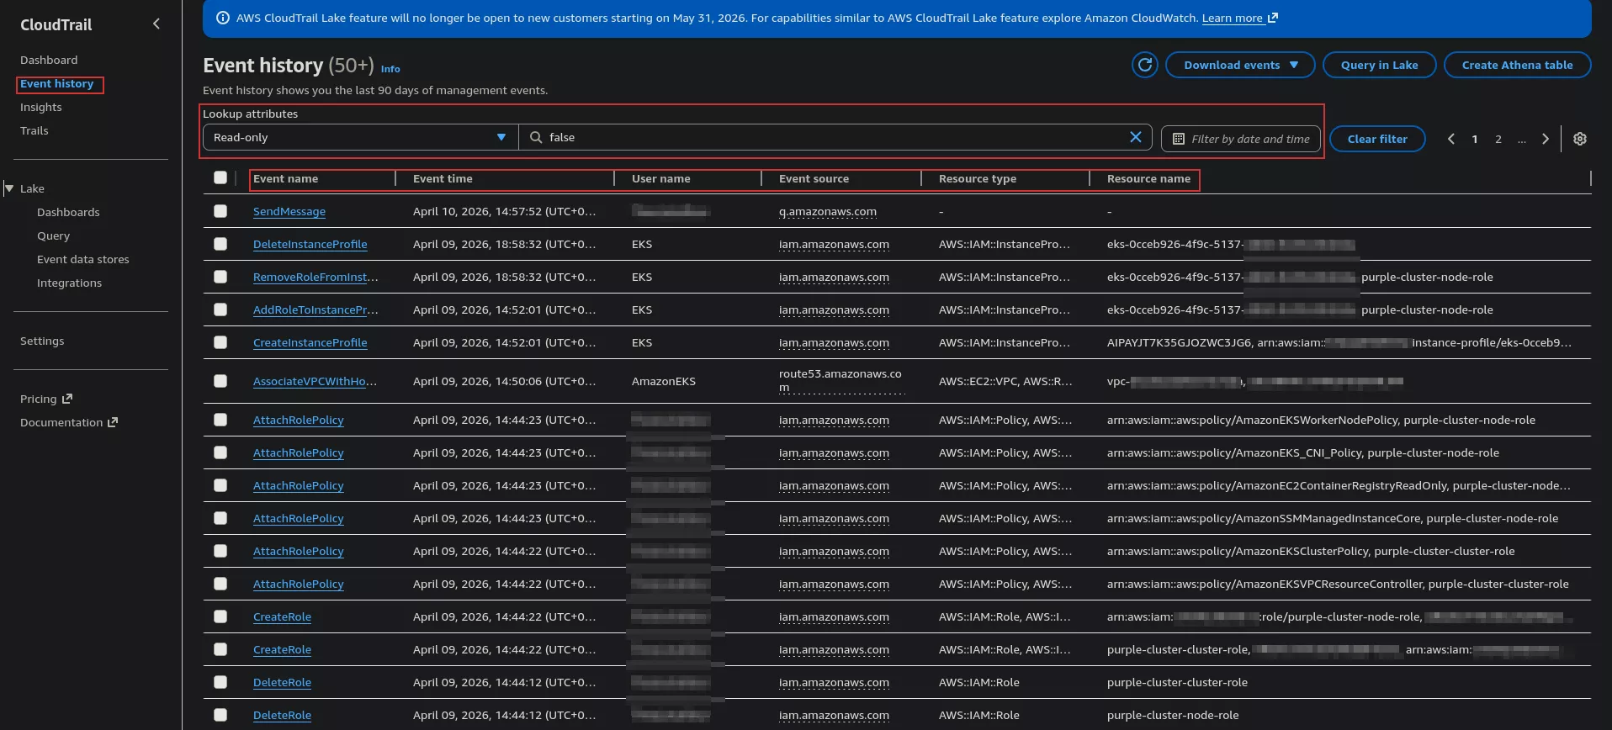Open the DeleteInstanceProfile event link
Image resolution: width=1612 pixels, height=730 pixels.
(310, 244)
